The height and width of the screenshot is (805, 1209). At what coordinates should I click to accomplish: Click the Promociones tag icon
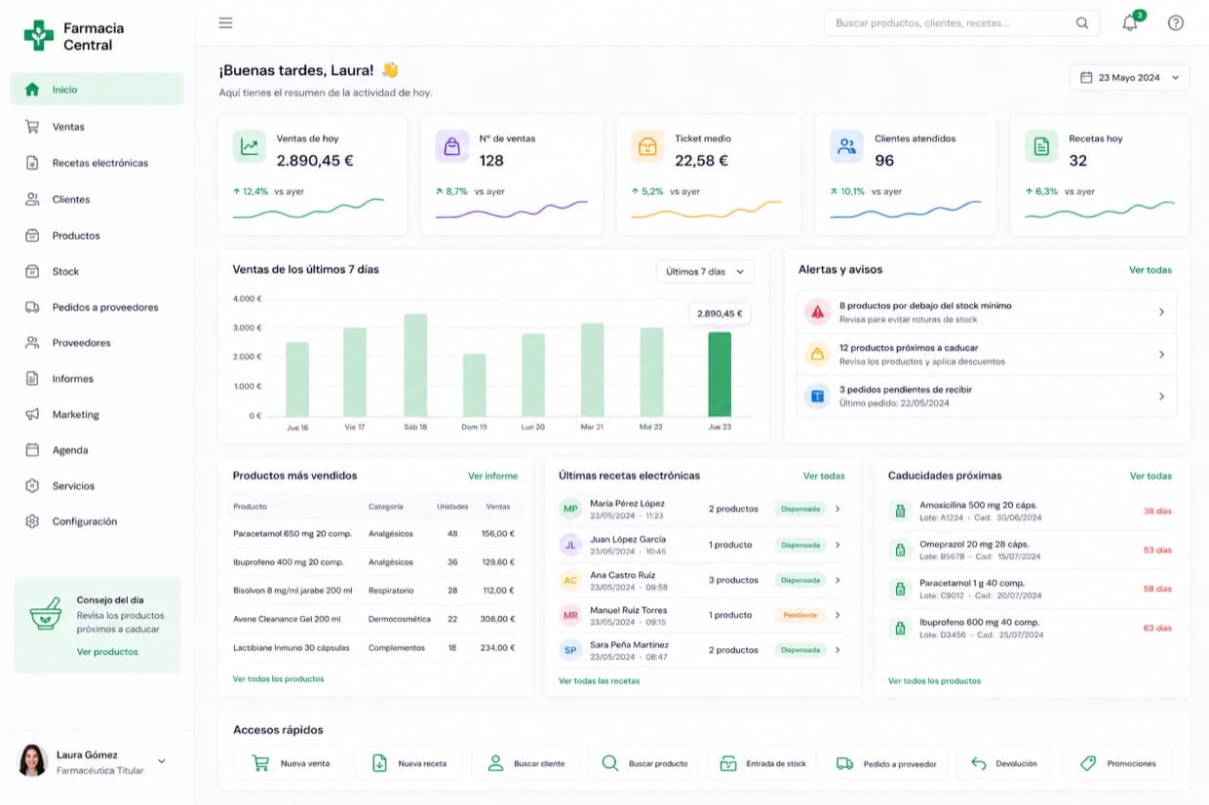[1088, 763]
